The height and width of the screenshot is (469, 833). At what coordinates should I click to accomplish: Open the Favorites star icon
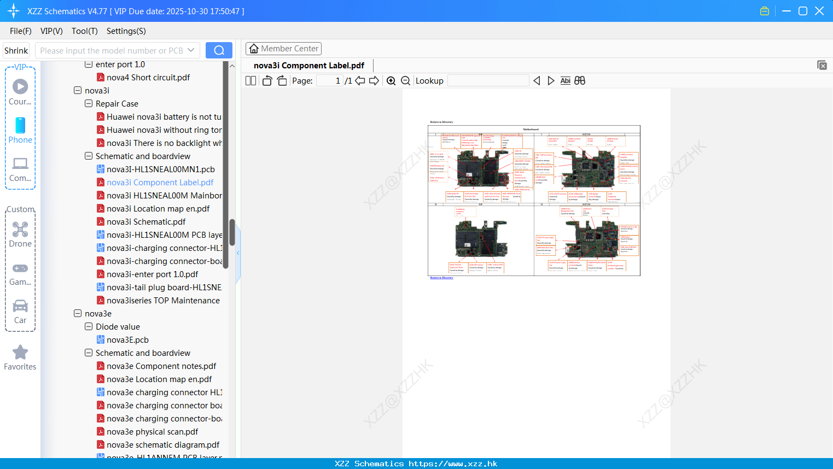click(20, 357)
